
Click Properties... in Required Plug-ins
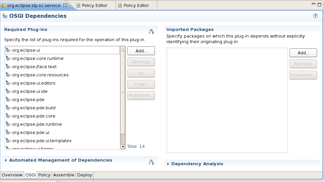coord(141,96)
